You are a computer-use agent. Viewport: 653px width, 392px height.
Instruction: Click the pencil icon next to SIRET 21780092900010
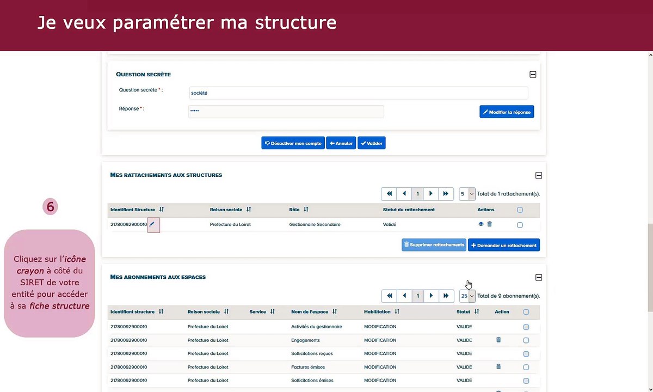tap(152, 224)
